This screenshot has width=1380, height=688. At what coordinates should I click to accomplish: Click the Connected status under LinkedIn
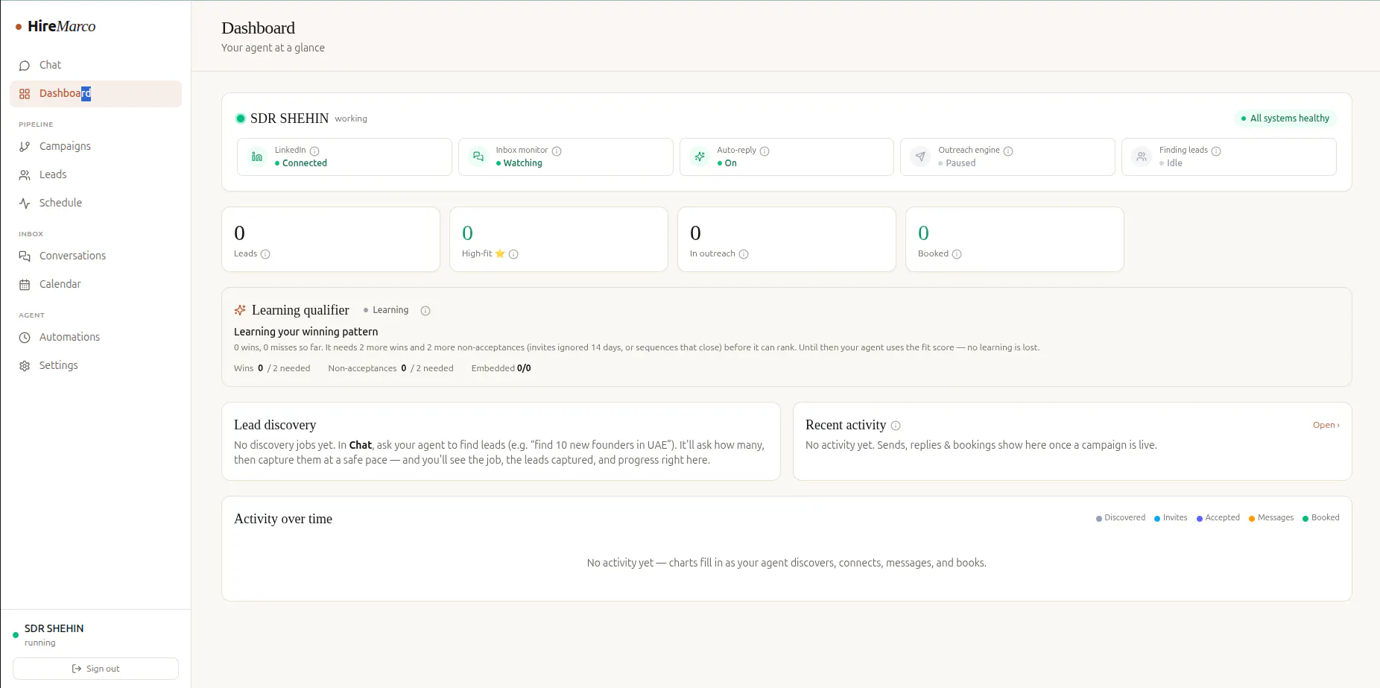coord(301,163)
